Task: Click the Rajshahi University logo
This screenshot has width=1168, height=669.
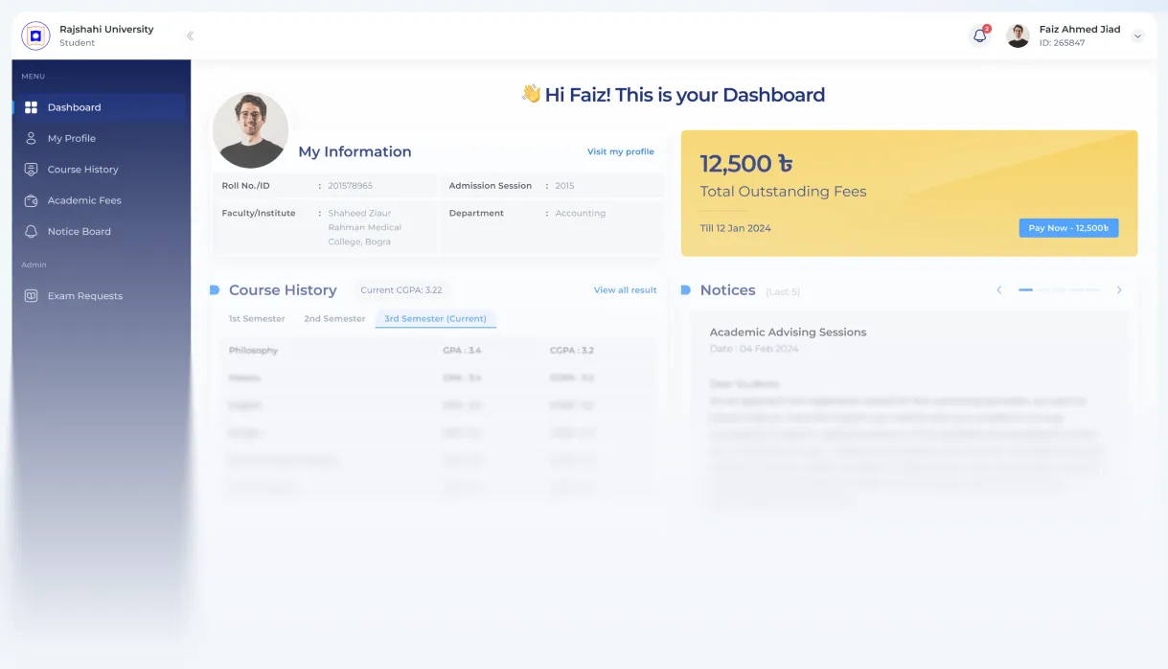Action: (35, 36)
